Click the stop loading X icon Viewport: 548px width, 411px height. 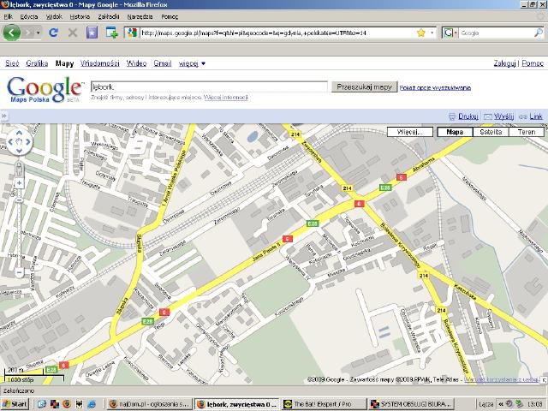pos(72,33)
